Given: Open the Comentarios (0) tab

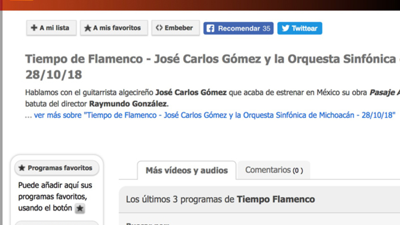Looking at the screenshot, I should pos(274,170).
